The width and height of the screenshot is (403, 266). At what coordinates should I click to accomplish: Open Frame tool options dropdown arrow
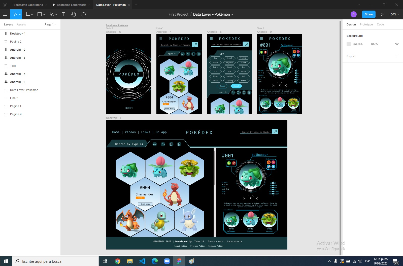pos(32,15)
